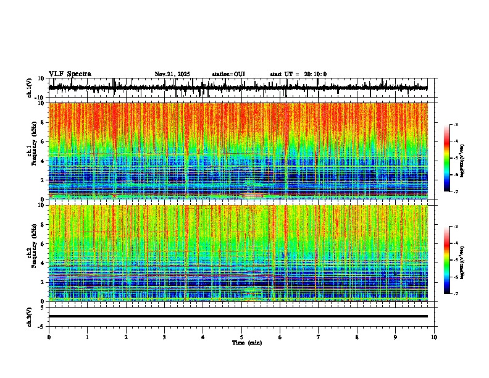This screenshot has width=489, height=378.
Task: Click the ch.2 spectrogram color scale bar
Action: (x=447, y=260)
